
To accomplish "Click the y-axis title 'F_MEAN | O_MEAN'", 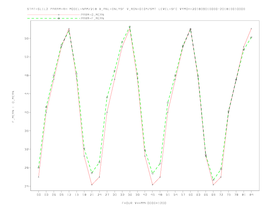I will [13, 107].
